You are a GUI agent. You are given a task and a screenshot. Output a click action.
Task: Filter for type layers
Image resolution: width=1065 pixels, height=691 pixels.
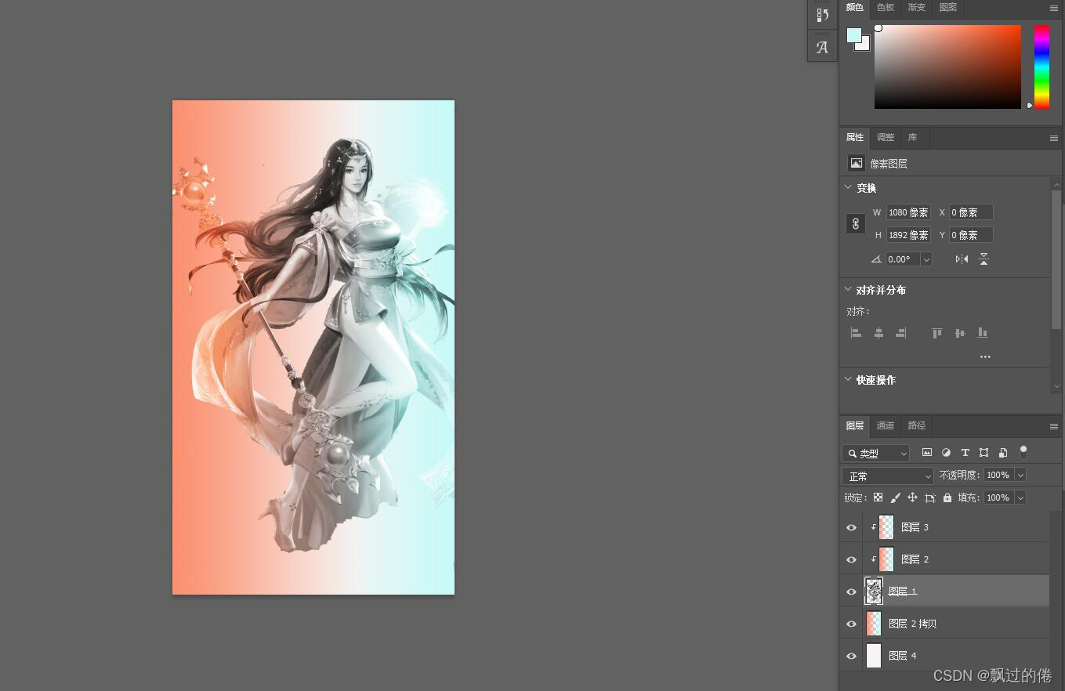[x=965, y=453]
